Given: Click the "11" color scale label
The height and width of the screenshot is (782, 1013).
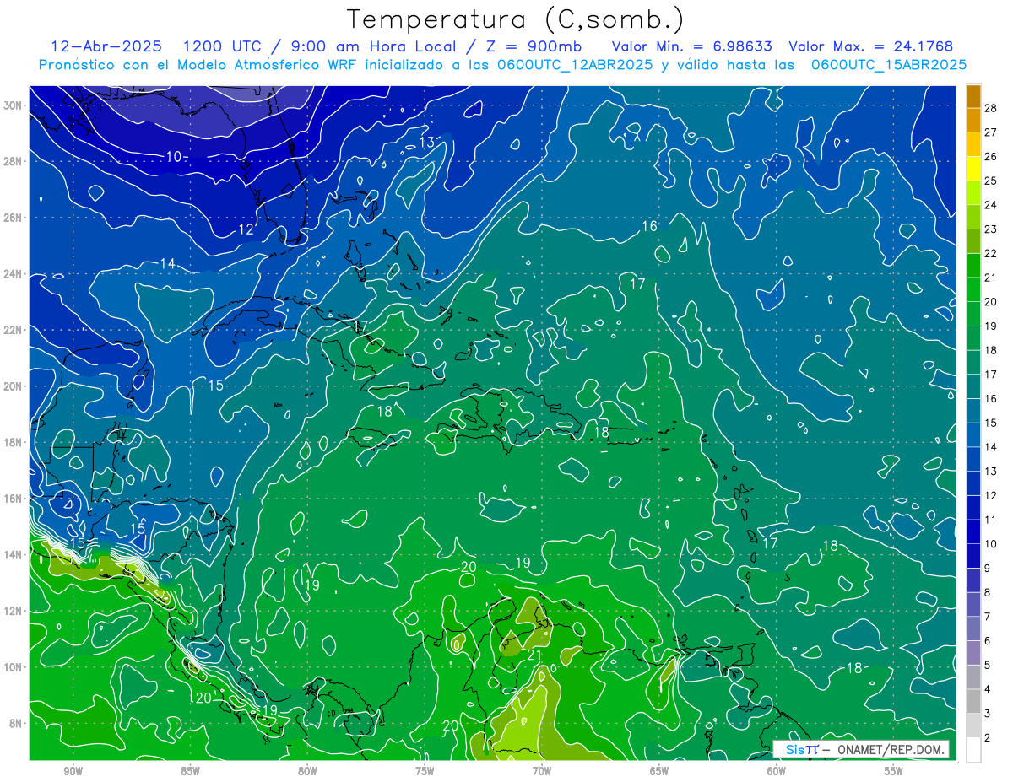Looking at the screenshot, I should point(990,520).
